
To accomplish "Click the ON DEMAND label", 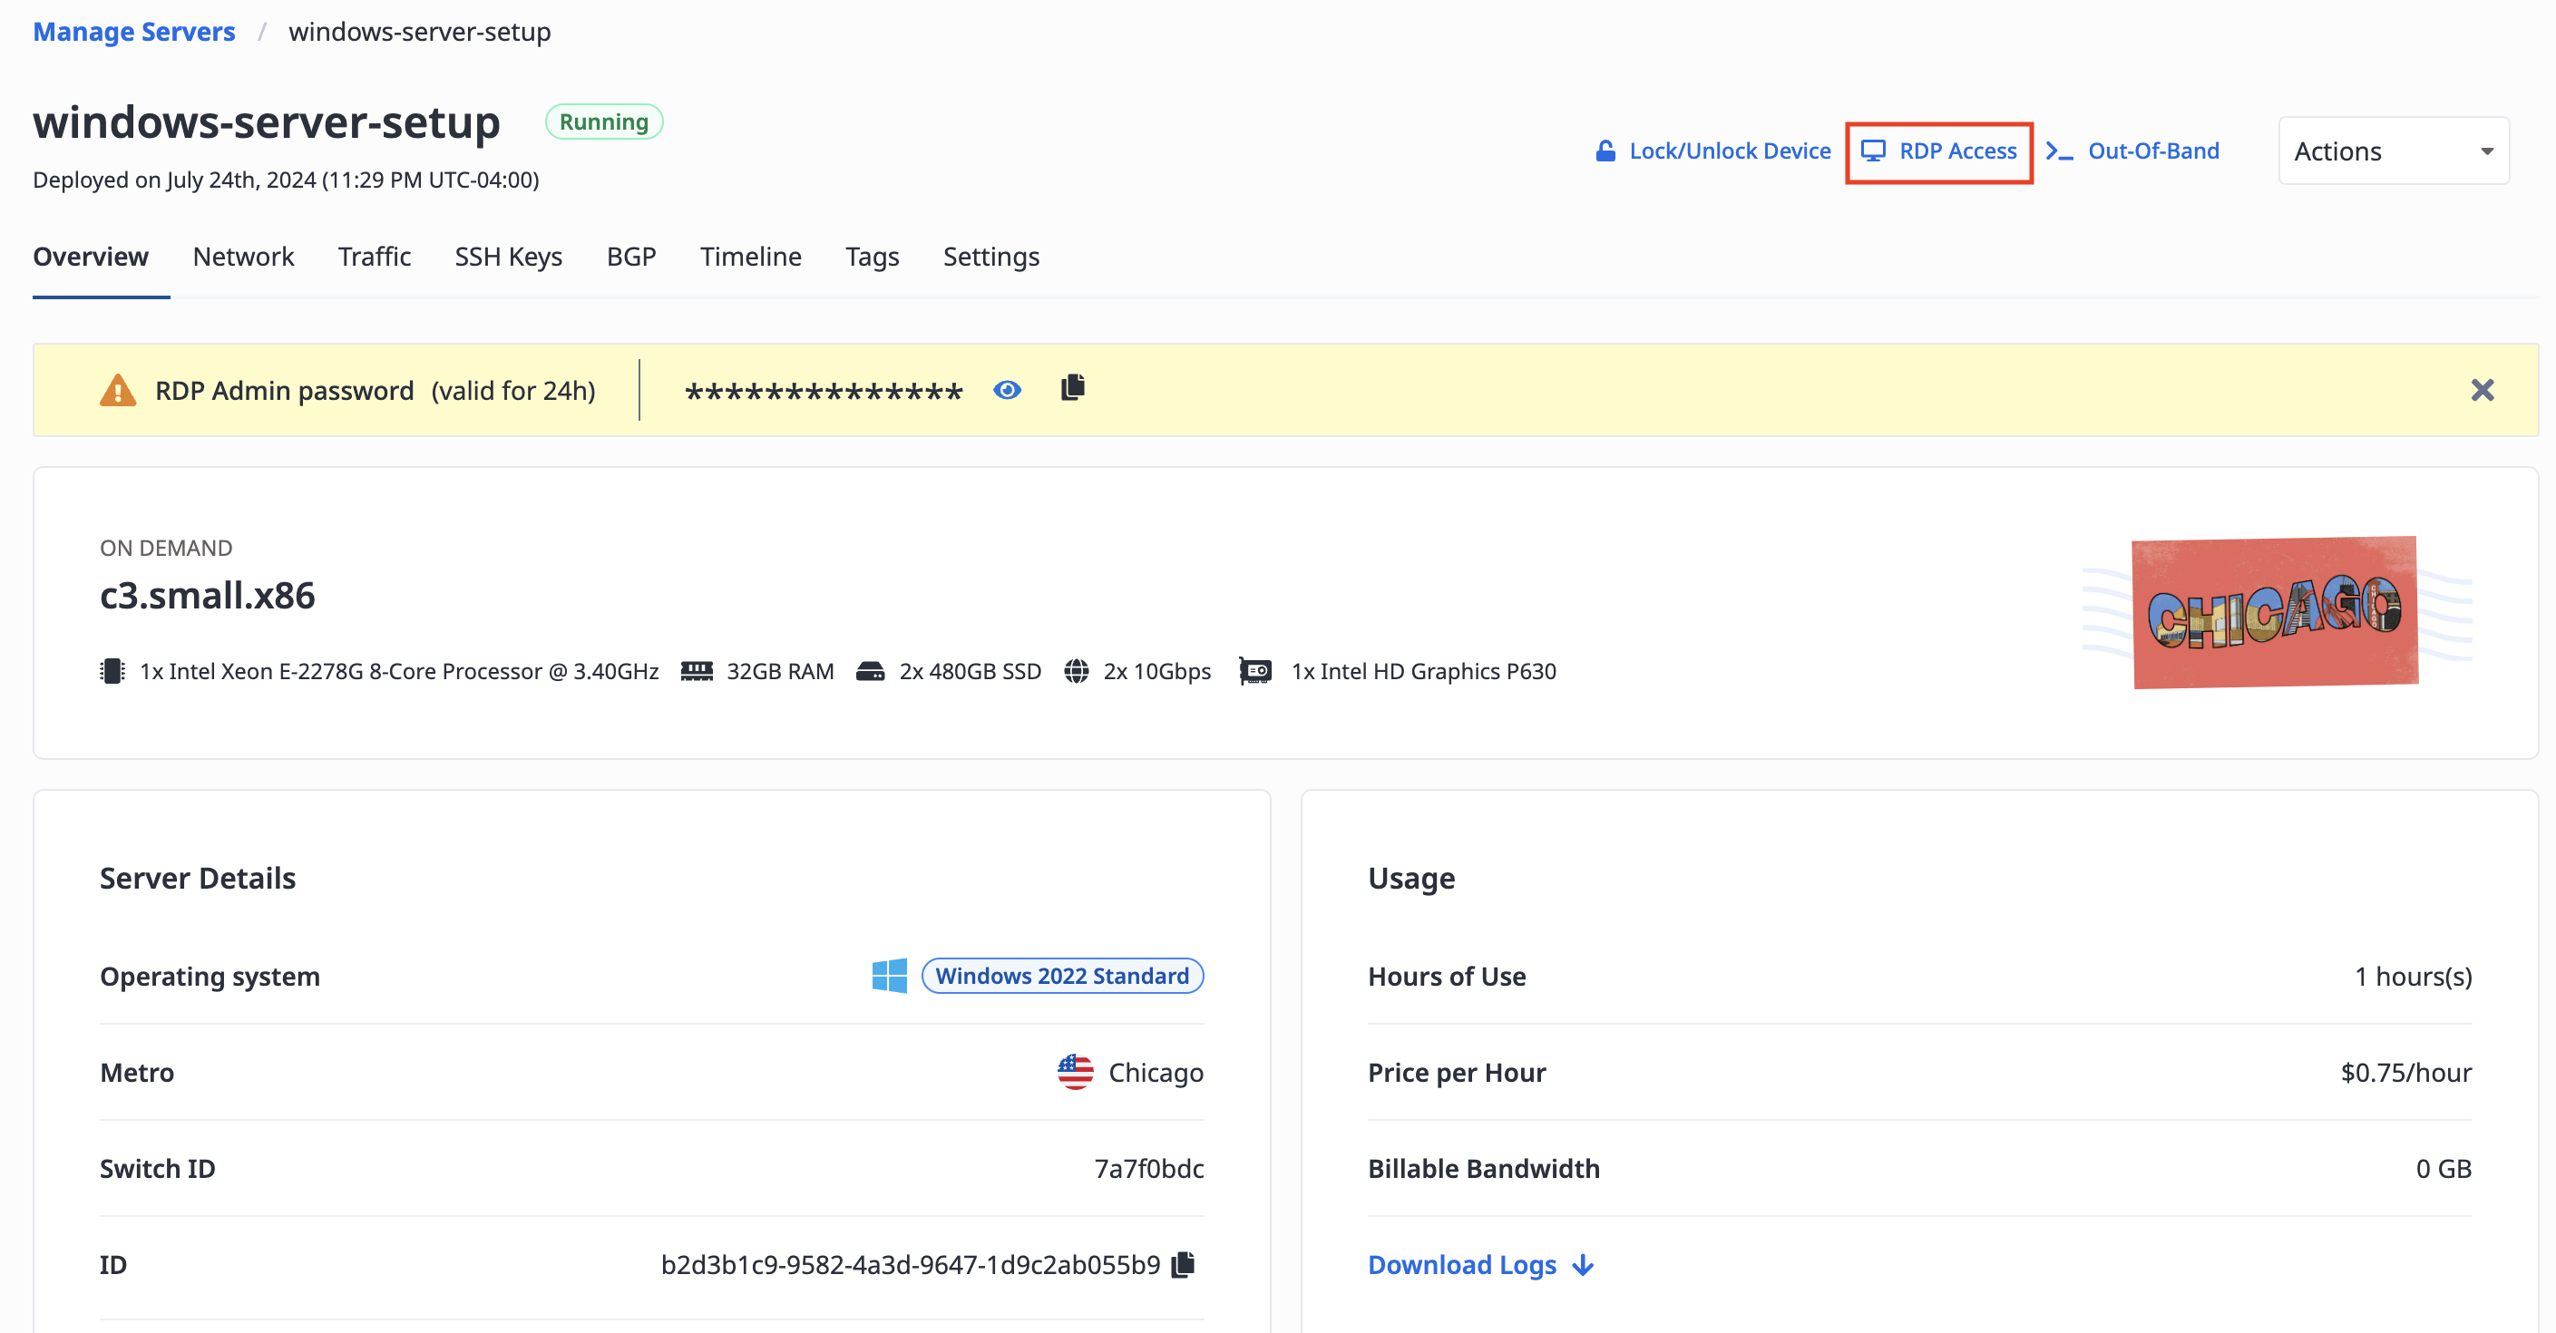I will coord(166,548).
